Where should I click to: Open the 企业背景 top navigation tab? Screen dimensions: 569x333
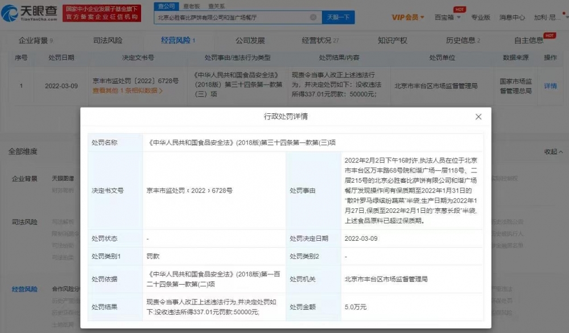click(35, 40)
